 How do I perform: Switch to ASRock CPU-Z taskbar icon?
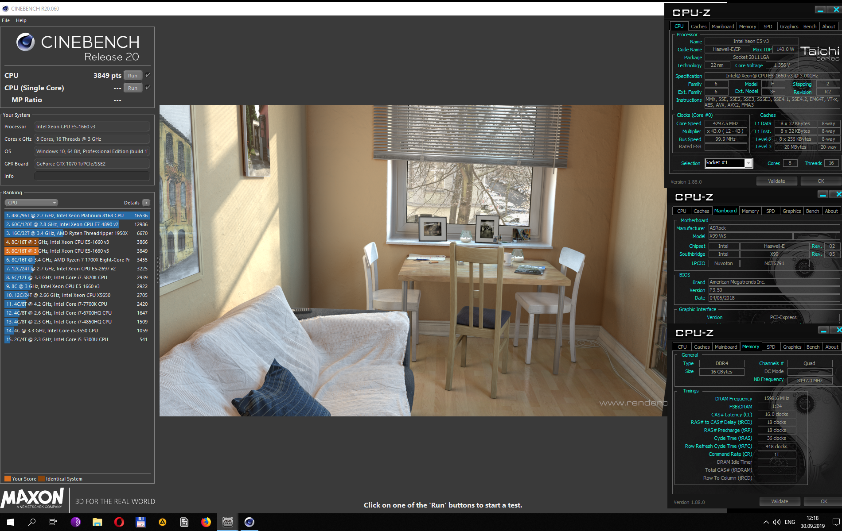click(227, 522)
